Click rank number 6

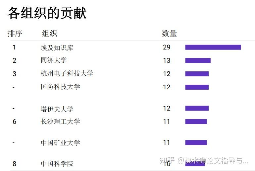(x=14, y=122)
